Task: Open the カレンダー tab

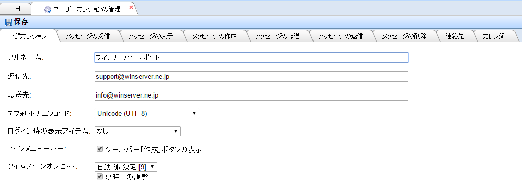Action: click(496, 36)
